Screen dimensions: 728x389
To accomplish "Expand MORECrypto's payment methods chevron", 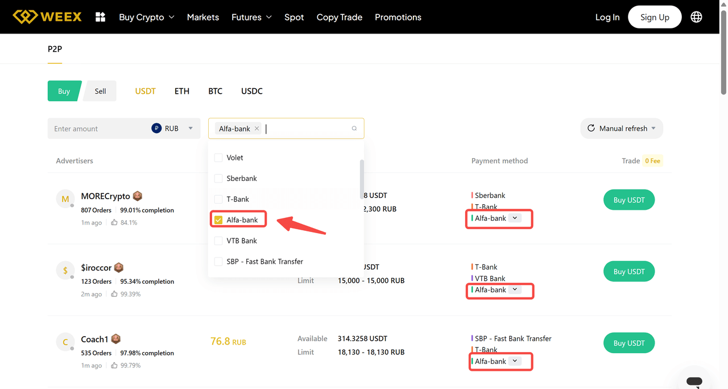I will [515, 218].
